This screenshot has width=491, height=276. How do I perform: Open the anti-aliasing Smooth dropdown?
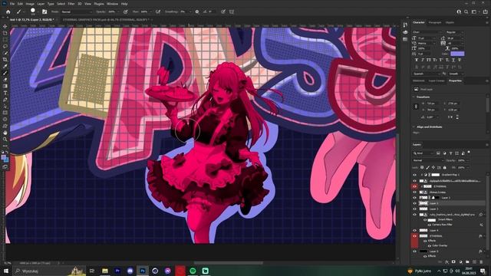456,74
